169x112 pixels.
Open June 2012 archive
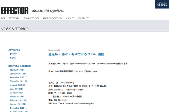click(x=16, y=89)
